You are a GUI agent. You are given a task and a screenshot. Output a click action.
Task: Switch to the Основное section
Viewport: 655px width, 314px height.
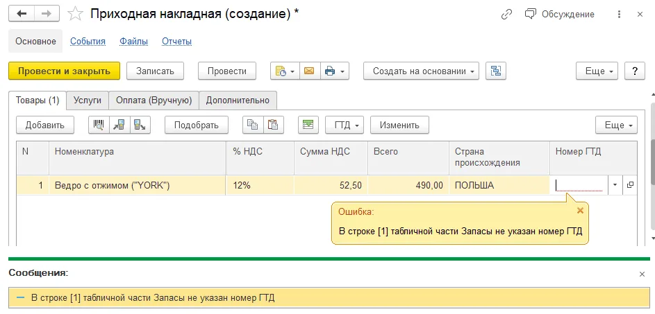[35, 42]
